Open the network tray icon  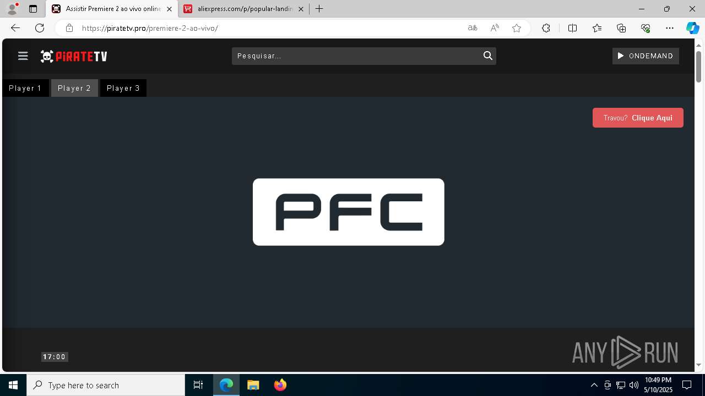[x=620, y=385]
